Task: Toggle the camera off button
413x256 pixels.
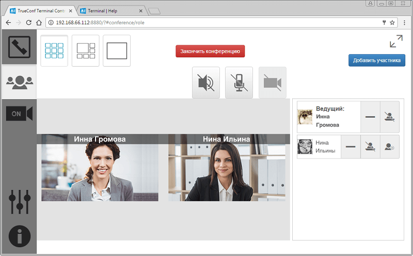Action: coord(272,83)
